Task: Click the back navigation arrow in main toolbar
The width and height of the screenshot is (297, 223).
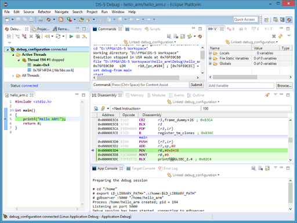Action: pyautogui.click(x=137, y=20)
